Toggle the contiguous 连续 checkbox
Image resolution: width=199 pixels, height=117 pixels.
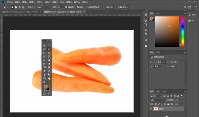click(78, 7)
